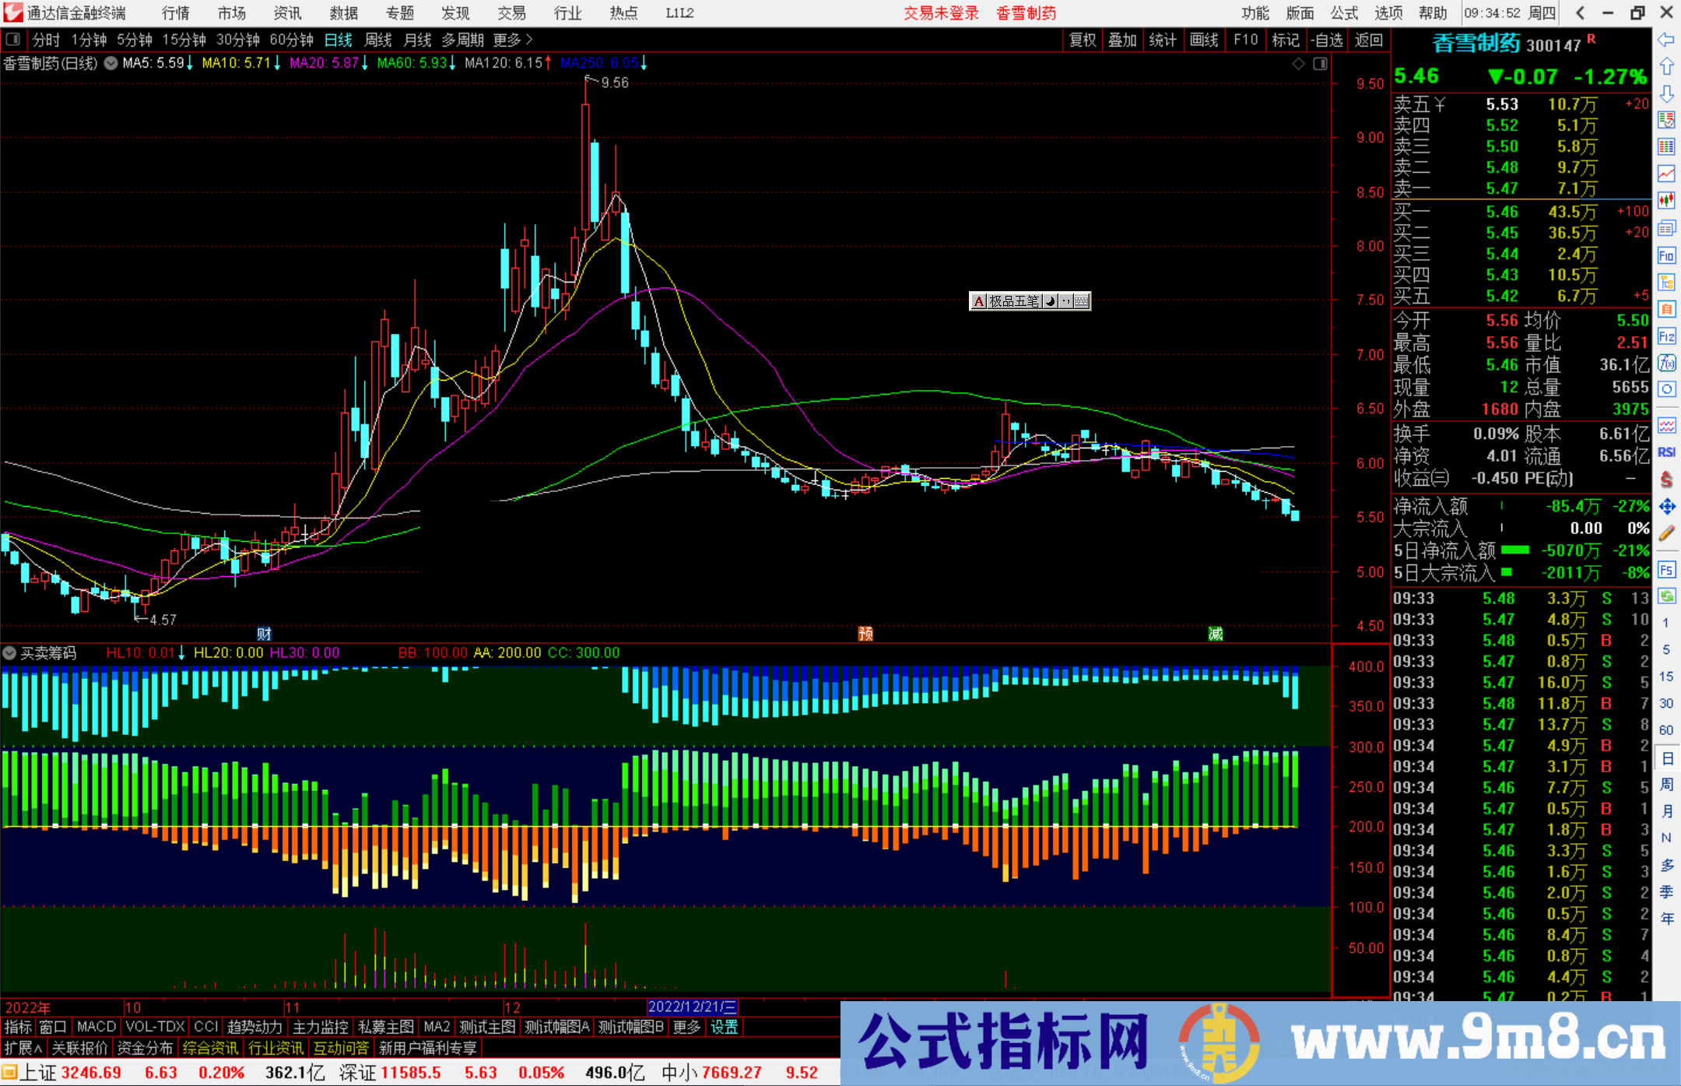Toggle 复权 price adjustment mode
Viewport: 1681px width, 1086px height.
[1083, 40]
